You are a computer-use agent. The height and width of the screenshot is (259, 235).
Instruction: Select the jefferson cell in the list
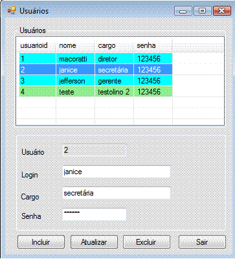pyautogui.click(x=75, y=81)
